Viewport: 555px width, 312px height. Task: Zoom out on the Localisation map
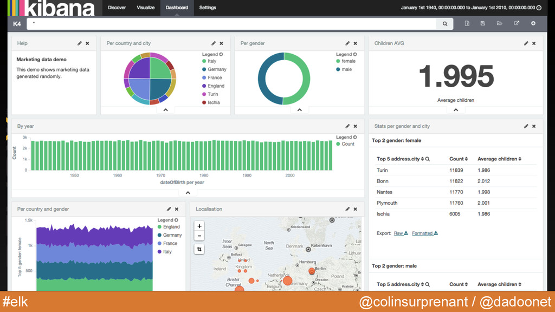click(199, 236)
